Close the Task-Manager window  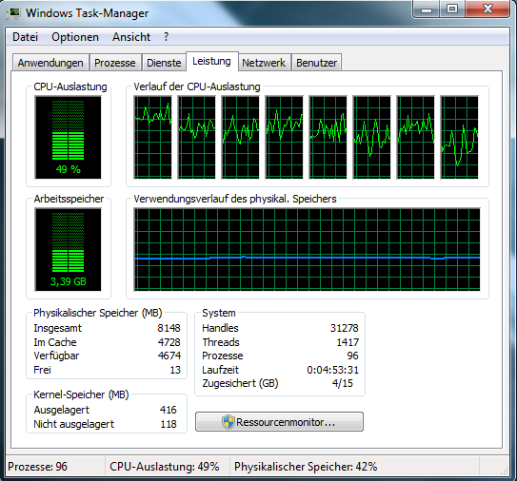487,10
